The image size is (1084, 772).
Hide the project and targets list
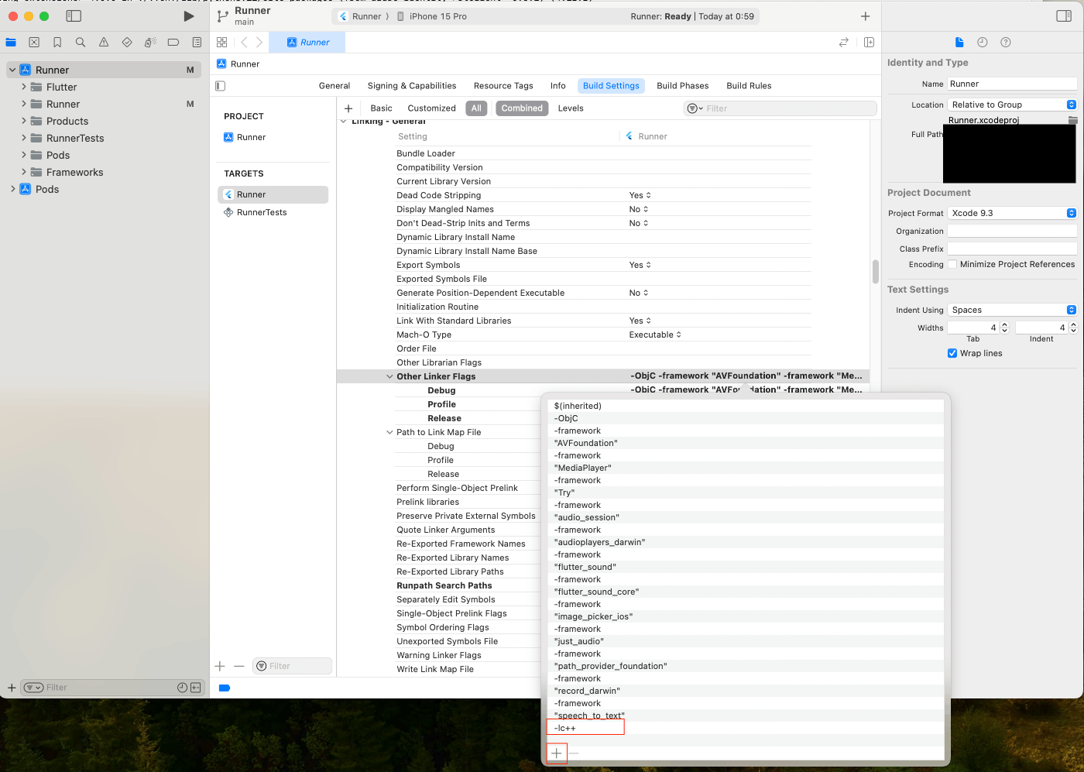coord(221,86)
